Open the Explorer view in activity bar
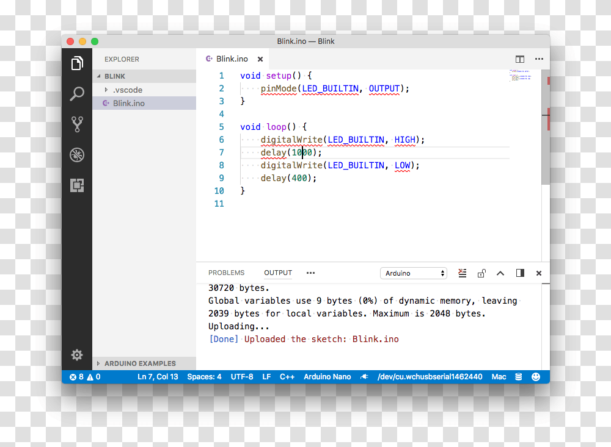Viewport: 611px width, 447px height. pyautogui.click(x=77, y=63)
